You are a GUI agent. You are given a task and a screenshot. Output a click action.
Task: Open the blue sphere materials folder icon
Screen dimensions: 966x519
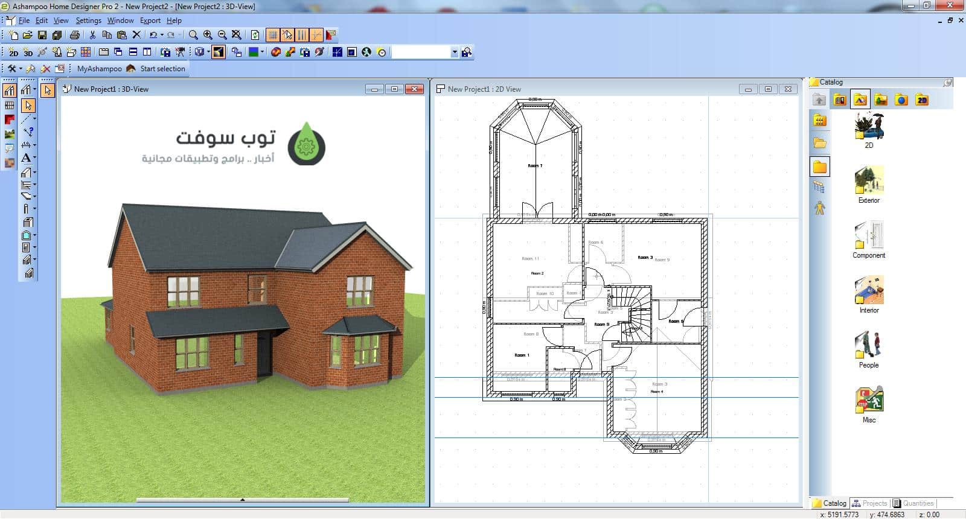[901, 100]
